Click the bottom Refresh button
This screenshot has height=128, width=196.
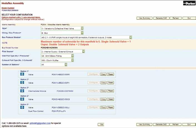(176, 124)
